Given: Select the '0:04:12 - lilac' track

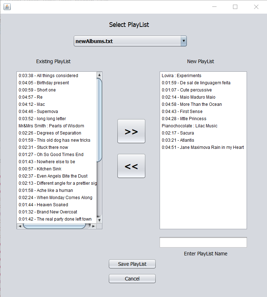Looking at the screenshot, I should [57, 104].
